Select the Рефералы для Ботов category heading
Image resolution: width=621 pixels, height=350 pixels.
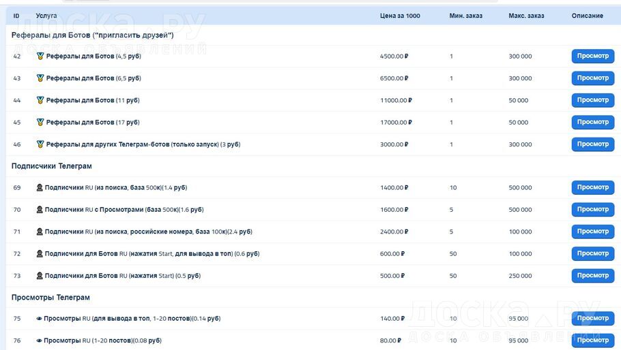[92, 35]
